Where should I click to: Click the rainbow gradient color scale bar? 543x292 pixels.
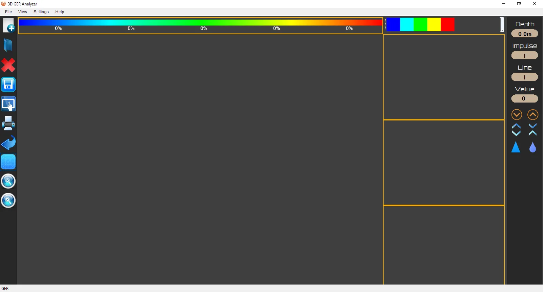click(x=201, y=22)
